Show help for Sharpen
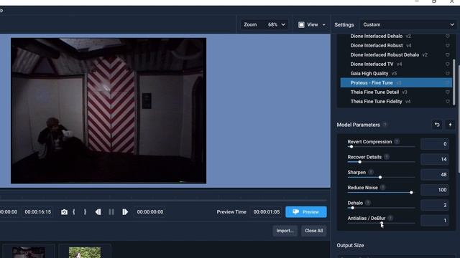The width and height of the screenshot is (460, 258). [371, 172]
